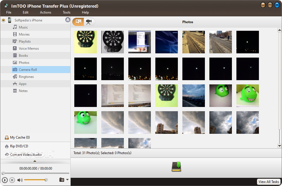Open the Apps icon in sidebar
This screenshot has height=186, width=282.
pyautogui.click(x=15, y=84)
